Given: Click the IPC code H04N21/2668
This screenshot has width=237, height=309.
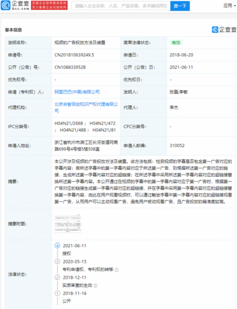Looking at the screenshot, I should tap(69, 124).
